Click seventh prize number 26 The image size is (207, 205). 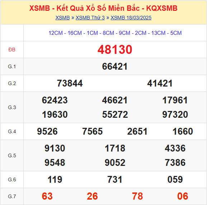(93, 196)
